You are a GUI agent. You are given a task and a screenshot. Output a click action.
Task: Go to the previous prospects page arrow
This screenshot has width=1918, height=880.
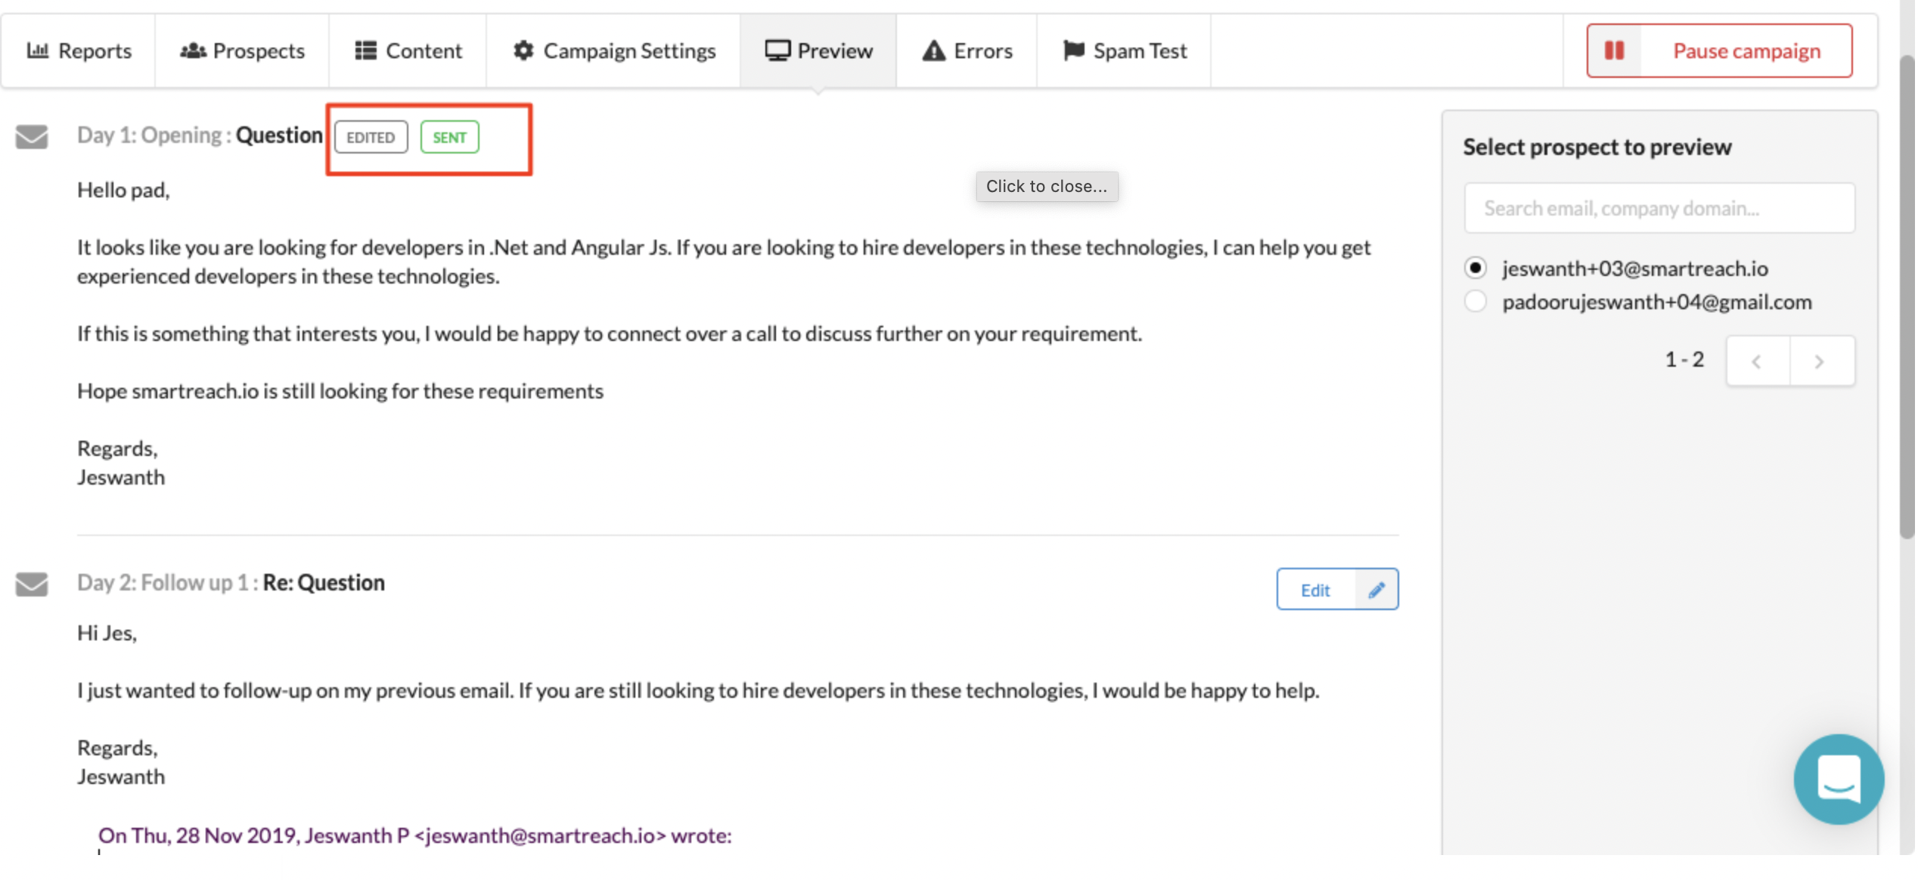1757,361
